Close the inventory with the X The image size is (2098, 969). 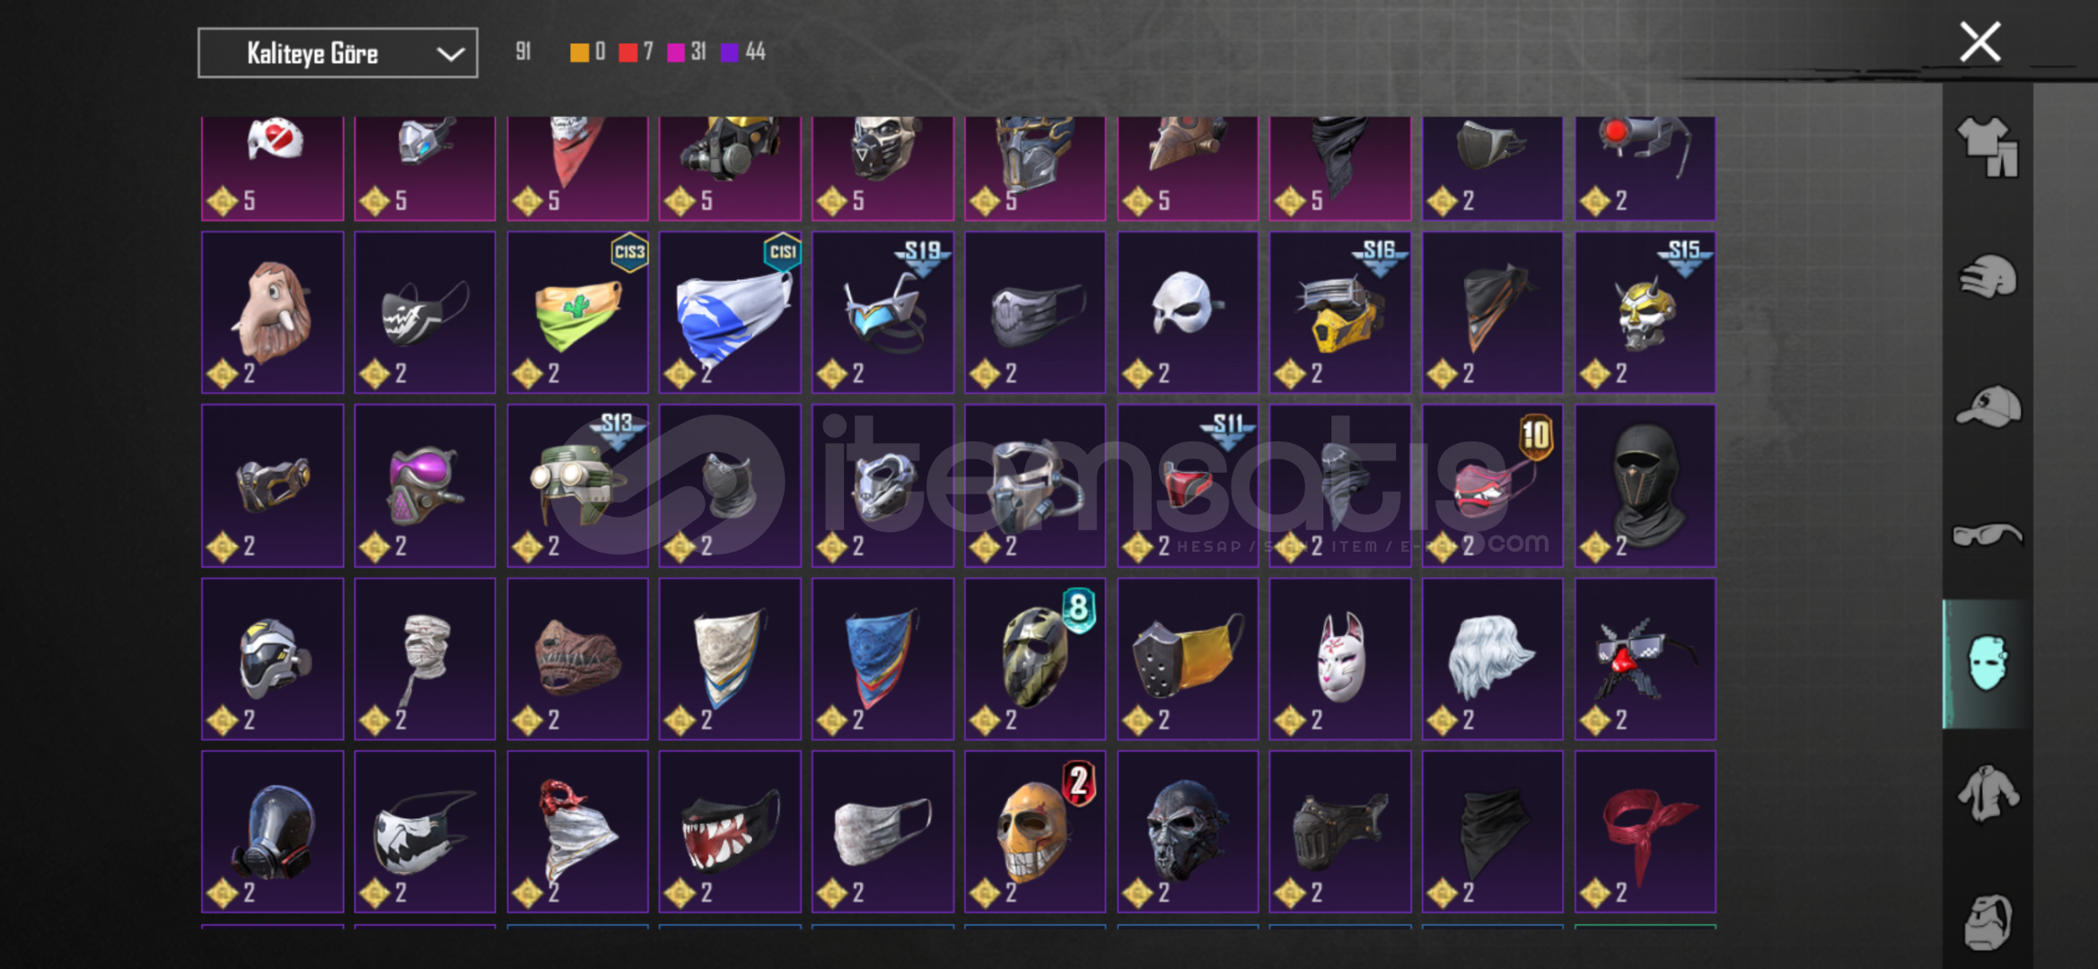tap(1979, 42)
